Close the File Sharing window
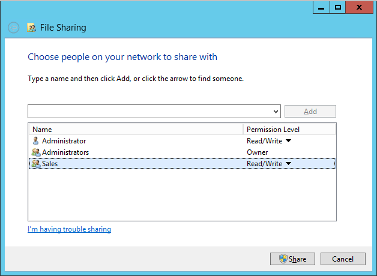This screenshot has width=377, height=276. click(359, 7)
